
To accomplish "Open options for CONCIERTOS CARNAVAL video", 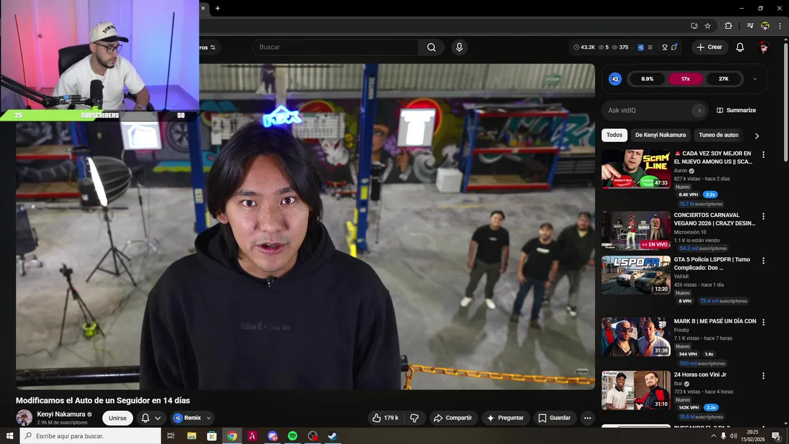I will tap(763, 216).
